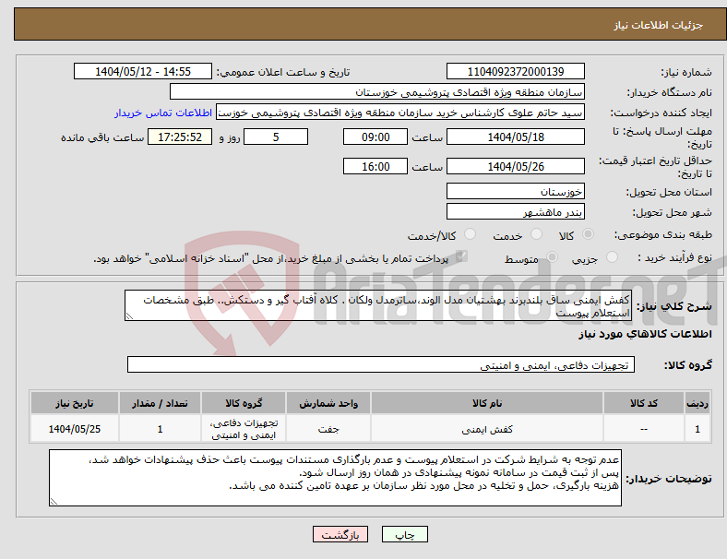
Task: Click the چاپ print button
Action: pyautogui.click(x=405, y=534)
